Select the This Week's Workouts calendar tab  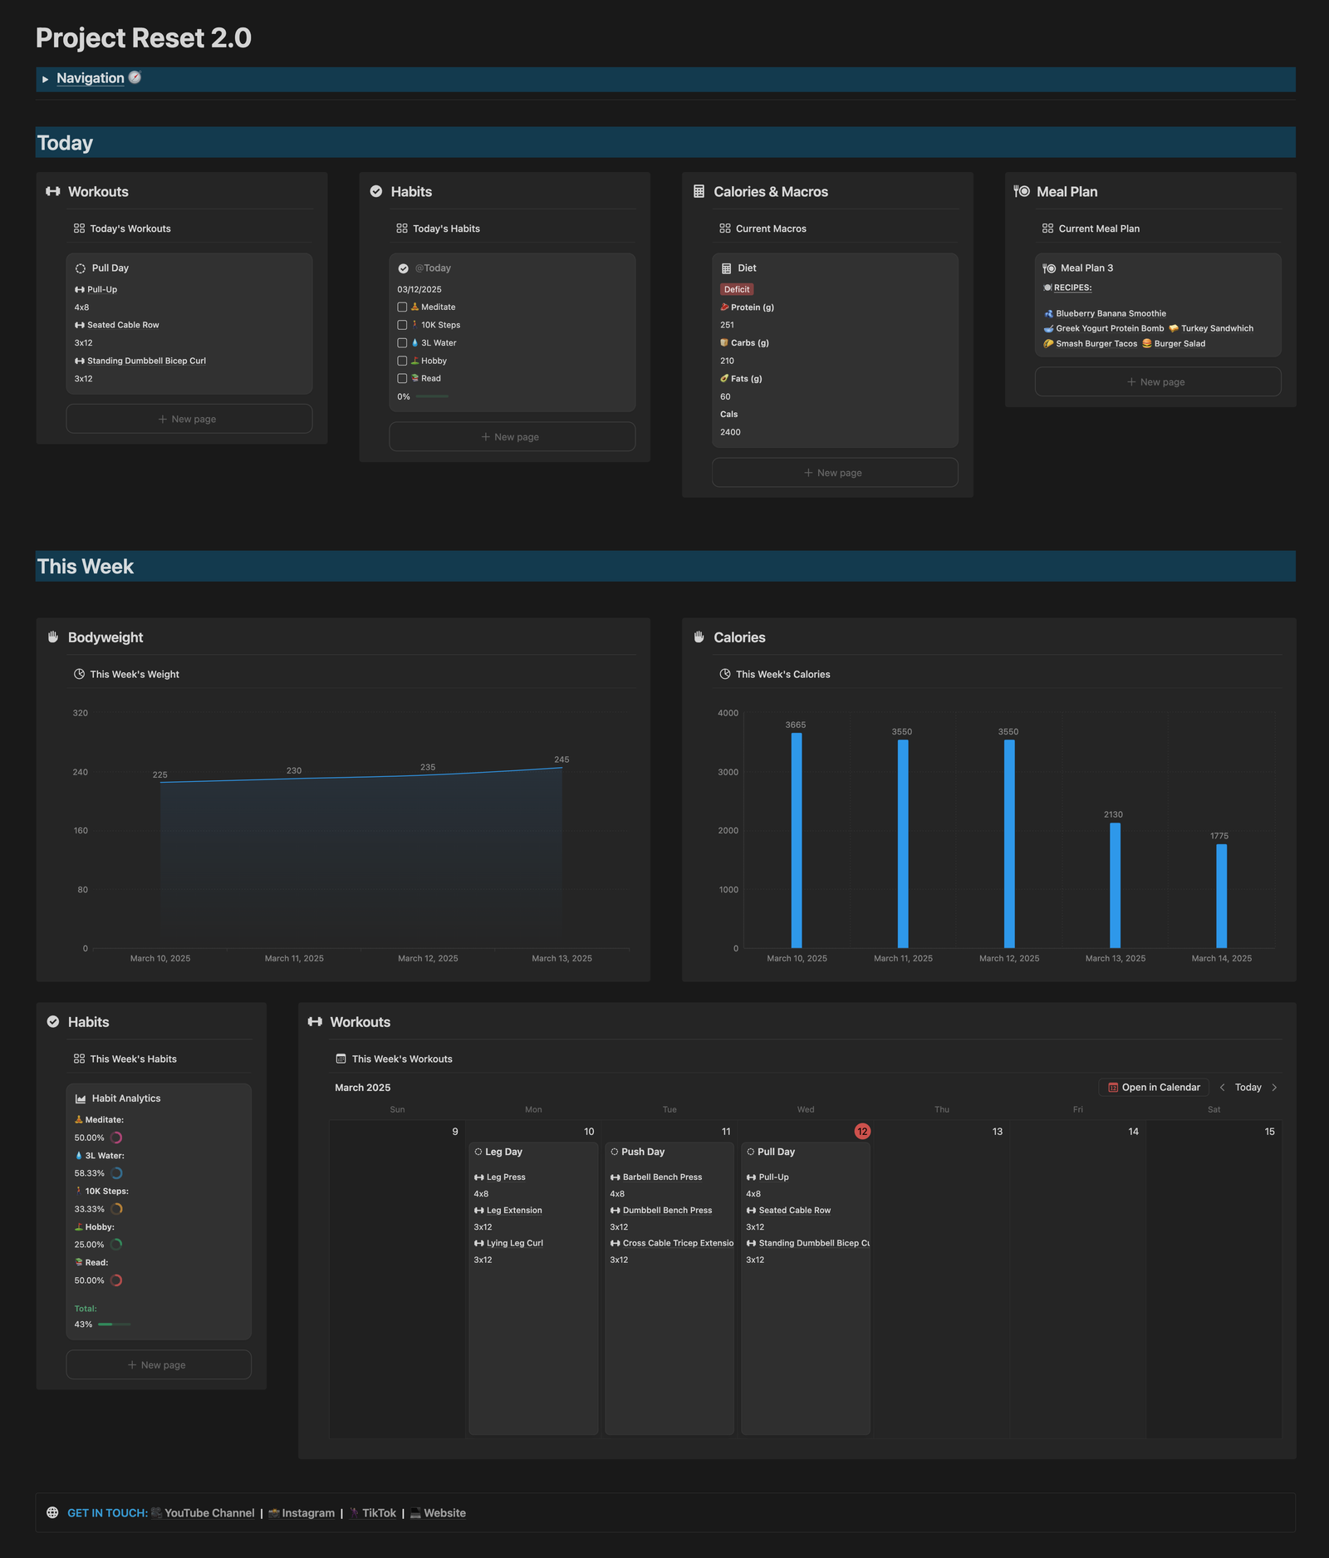[394, 1059]
